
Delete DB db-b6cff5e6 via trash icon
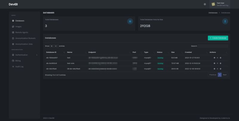[220, 69]
